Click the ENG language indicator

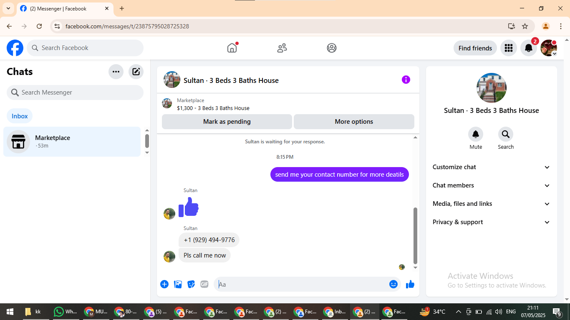(x=511, y=312)
